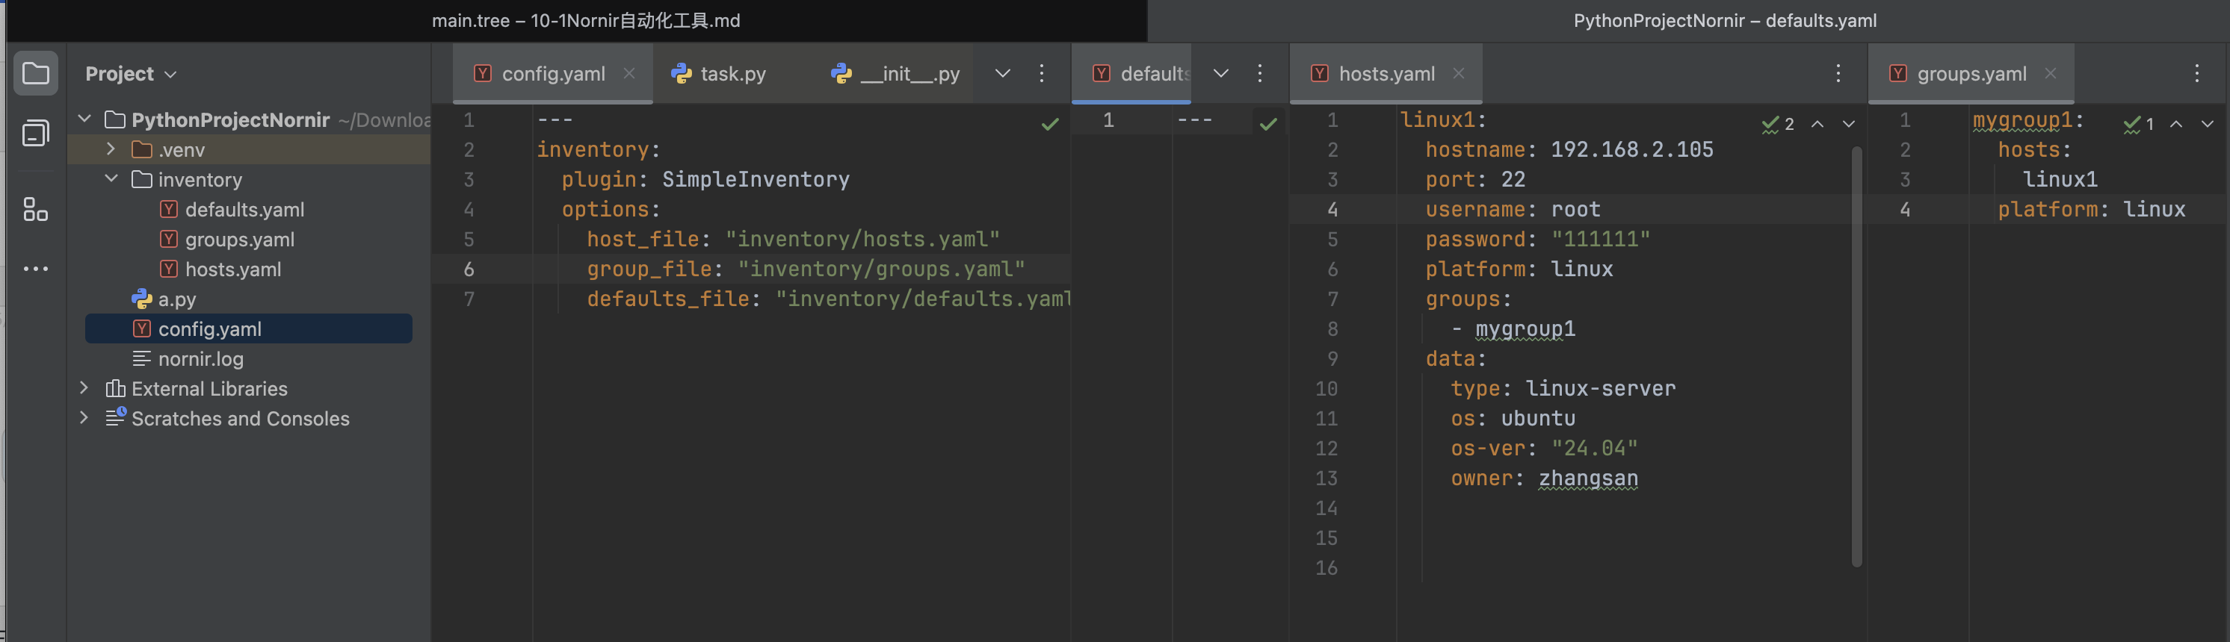Viewport: 2230px width, 642px height.
Task: Open tab options menu beside groups.yaml
Action: 2196,74
